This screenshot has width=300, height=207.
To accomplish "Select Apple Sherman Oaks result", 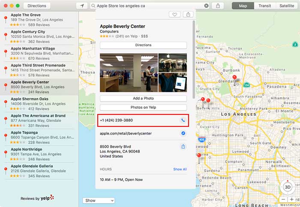I will coord(39,104).
